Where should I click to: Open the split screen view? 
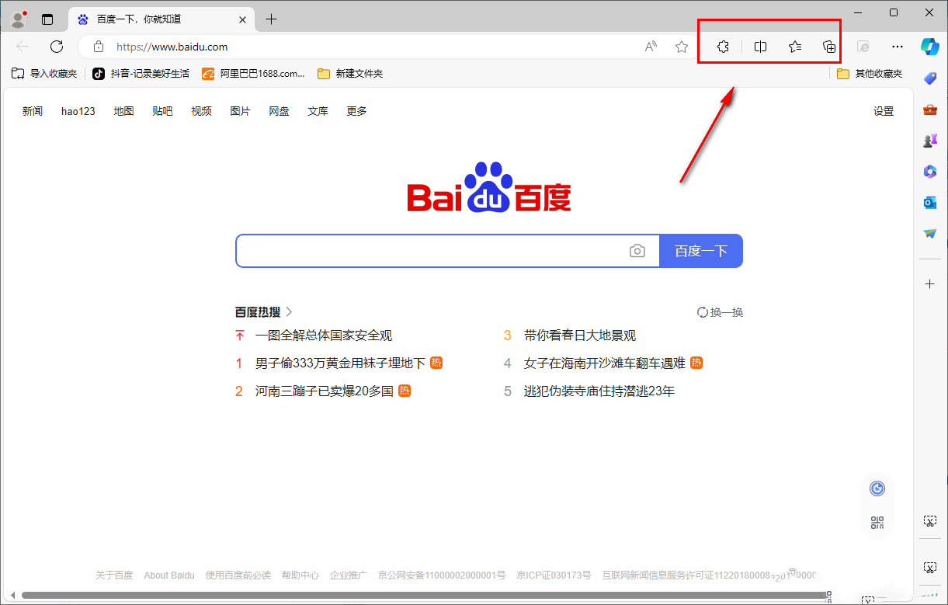(x=761, y=47)
